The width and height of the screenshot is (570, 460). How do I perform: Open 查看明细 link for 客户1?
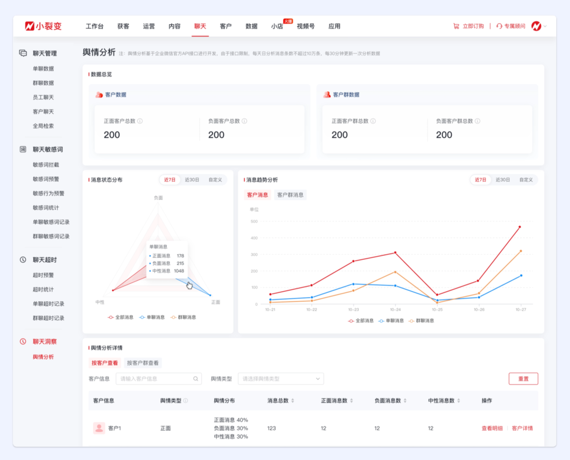492,428
